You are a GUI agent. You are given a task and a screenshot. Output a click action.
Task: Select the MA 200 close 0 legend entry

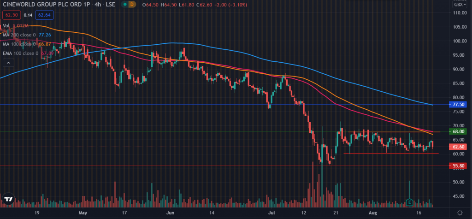(26, 35)
